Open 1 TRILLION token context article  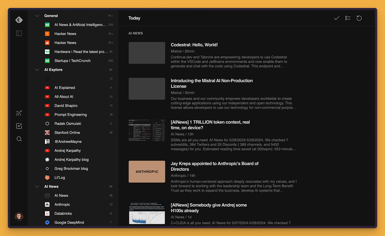(210, 125)
